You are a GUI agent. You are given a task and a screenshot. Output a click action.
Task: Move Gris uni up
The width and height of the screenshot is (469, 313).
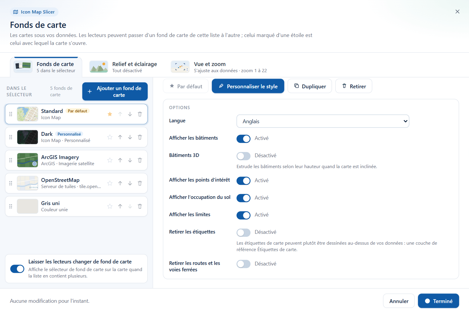tap(120, 206)
